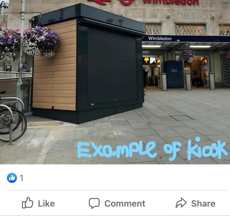Click the station entrance doorway in photo
Screen dimensions: 230x216
coord(152,72)
